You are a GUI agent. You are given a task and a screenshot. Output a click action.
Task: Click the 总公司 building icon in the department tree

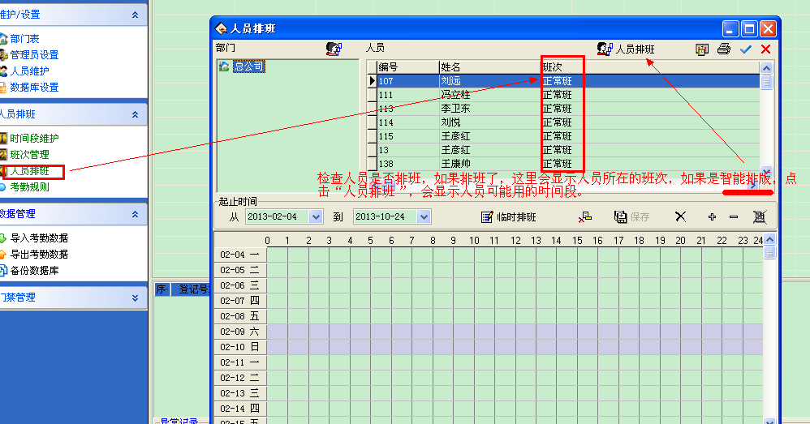(224, 66)
